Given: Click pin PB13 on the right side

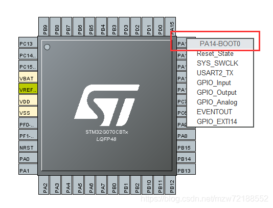Looking at the screenshot, I should click(186, 169).
